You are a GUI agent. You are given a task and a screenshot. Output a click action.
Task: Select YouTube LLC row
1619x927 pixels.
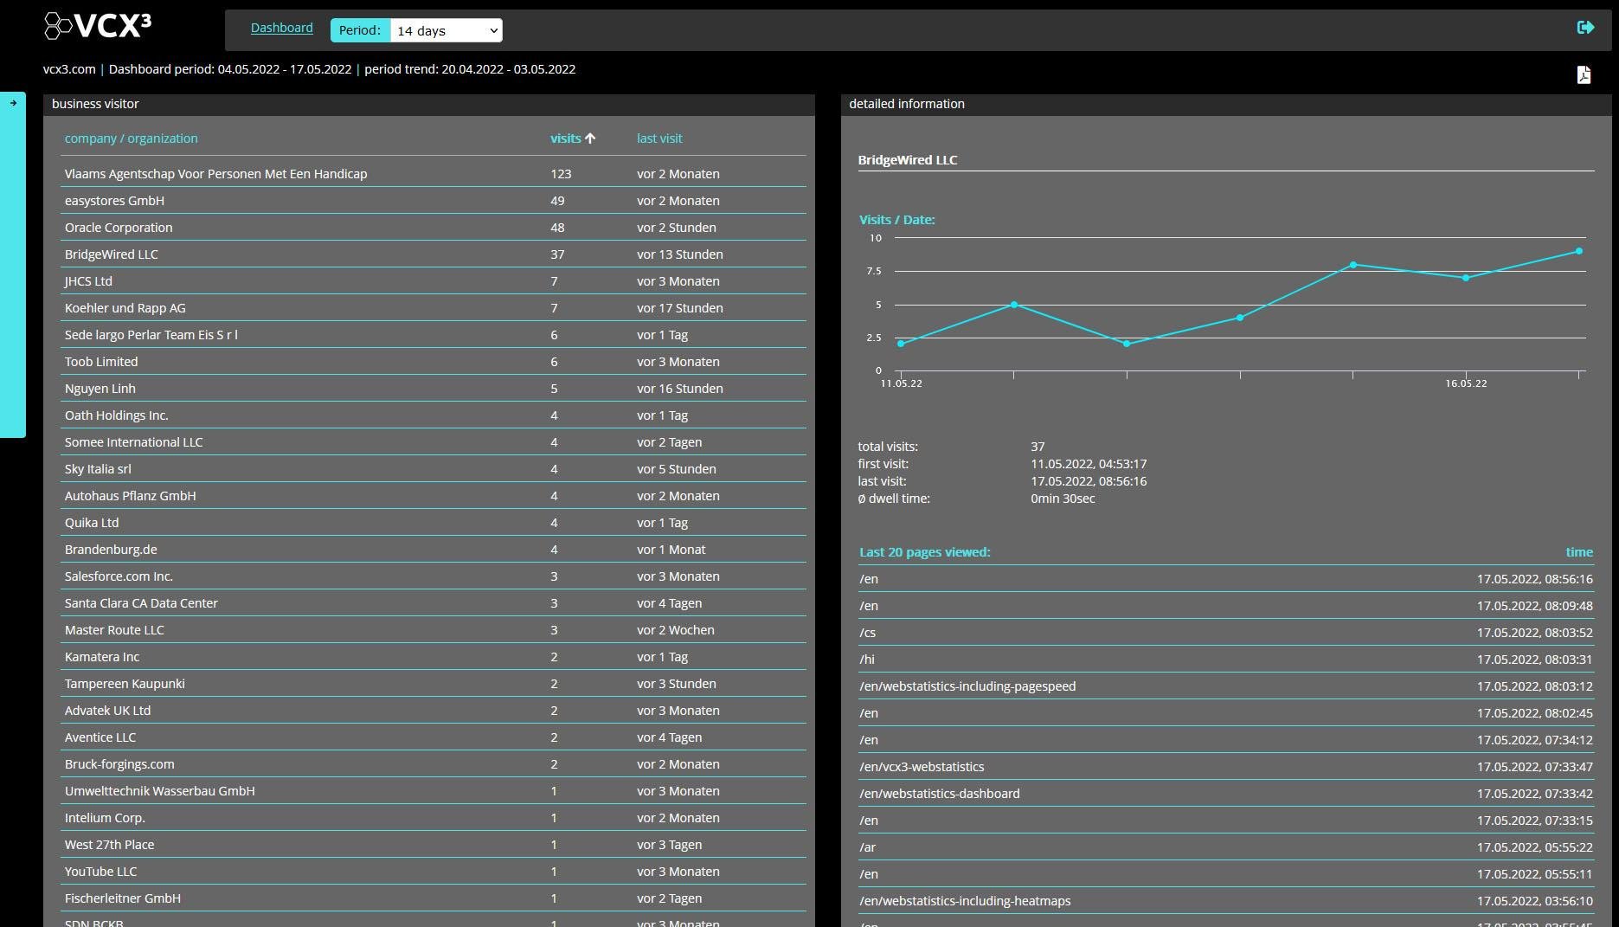point(433,872)
